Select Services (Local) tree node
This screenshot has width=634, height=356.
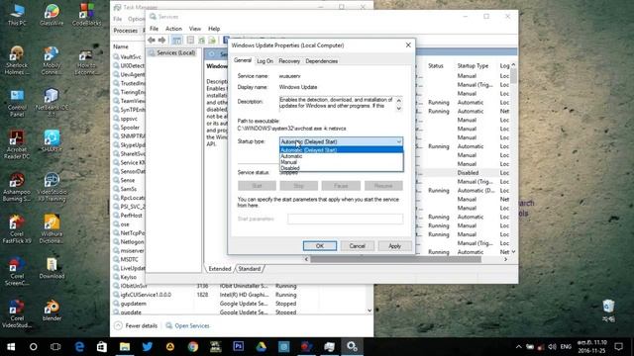171,52
